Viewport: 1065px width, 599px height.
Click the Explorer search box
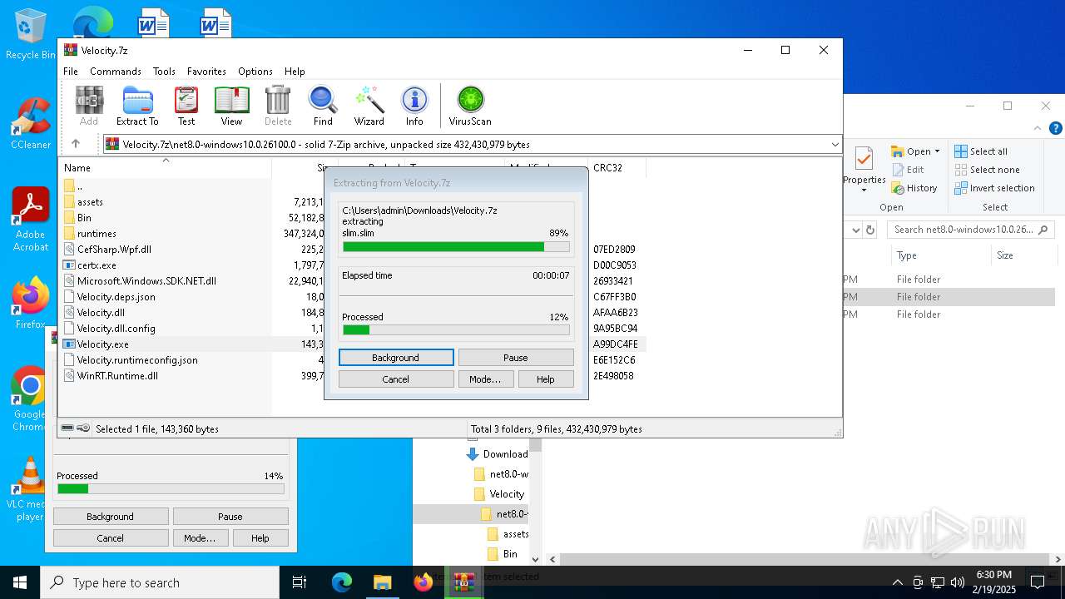point(970,230)
